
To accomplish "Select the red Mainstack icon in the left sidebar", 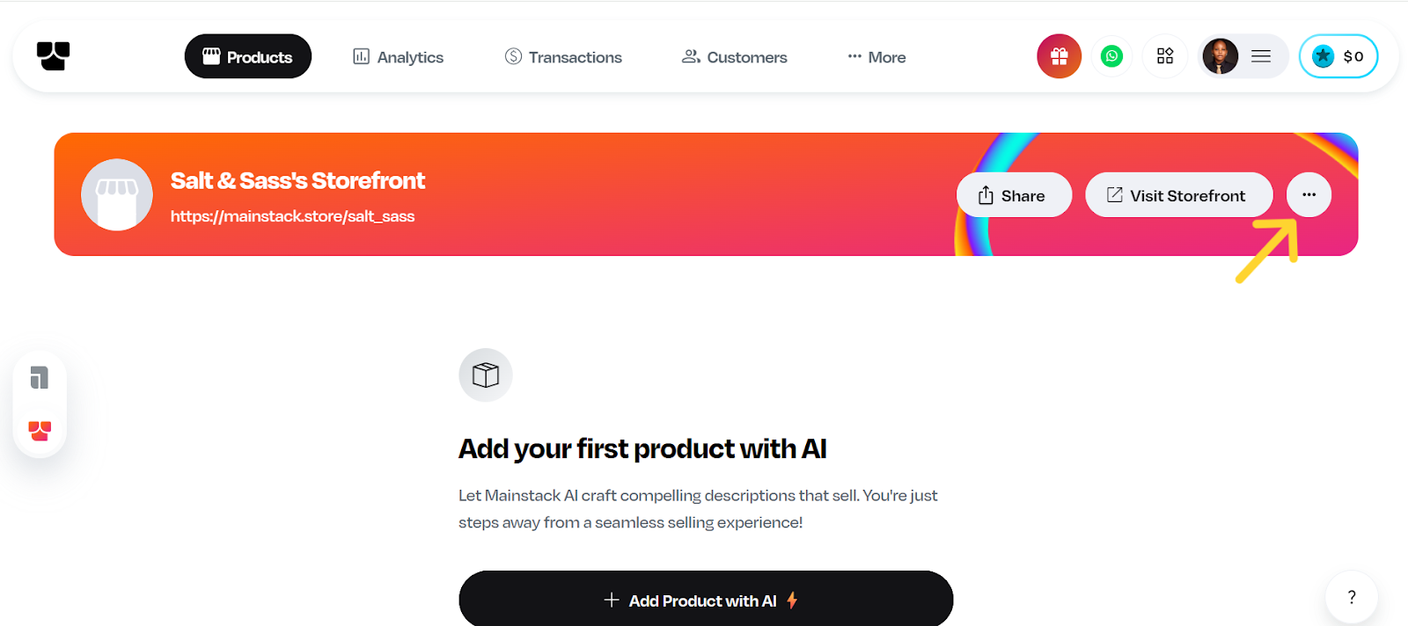I will point(39,431).
